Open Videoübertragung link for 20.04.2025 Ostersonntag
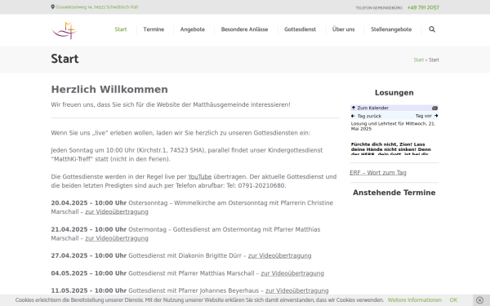This screenshot has width=490, height=306. coord(117,211)
